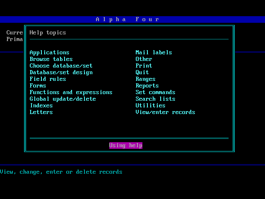Click the partially hidden Prima label
This screenshot has height=199, width=265.
point(15,39)
